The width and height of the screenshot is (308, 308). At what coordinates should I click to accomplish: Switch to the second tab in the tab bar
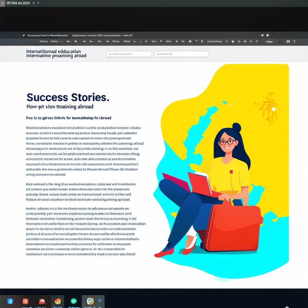click(102, 35)
